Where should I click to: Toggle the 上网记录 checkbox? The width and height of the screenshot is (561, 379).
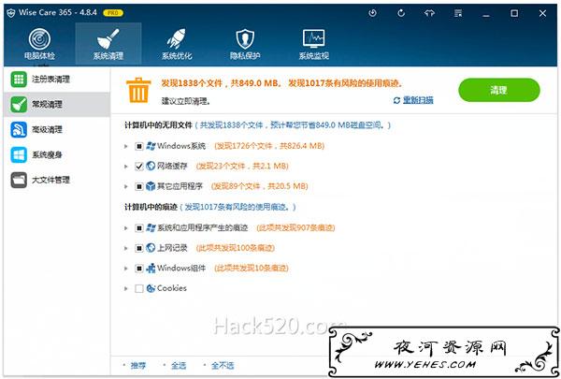click(x=139, y=248)
